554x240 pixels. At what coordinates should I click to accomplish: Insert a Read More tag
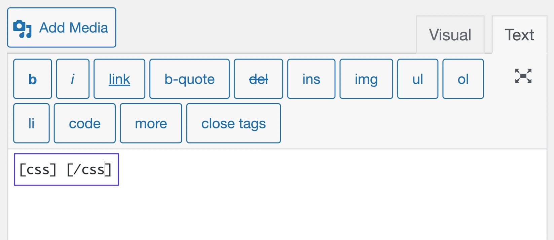pos(151,123)
